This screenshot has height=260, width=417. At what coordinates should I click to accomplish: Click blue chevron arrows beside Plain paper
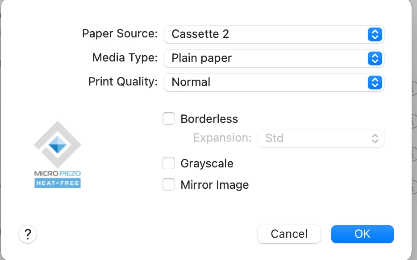click(375, 58)
